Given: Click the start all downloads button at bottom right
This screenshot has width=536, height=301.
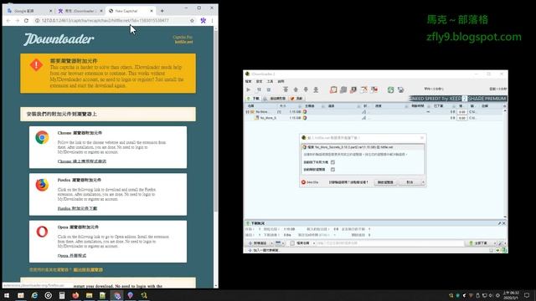Looking at the screenshot, I should (479, 243).
